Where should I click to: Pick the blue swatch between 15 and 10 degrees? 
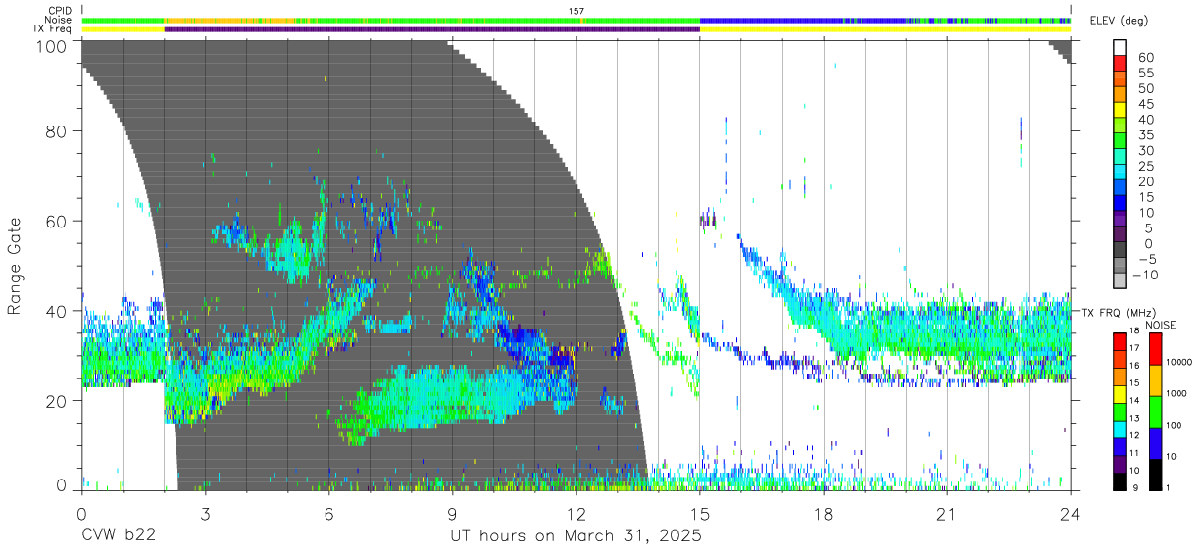point(1120,205)
